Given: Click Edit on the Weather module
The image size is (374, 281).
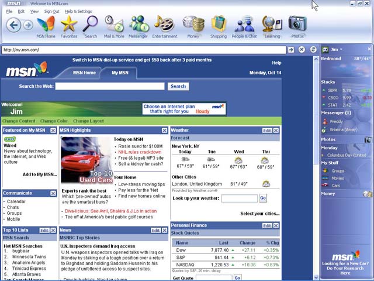Looking at the screenshot, I should [267, 130].
